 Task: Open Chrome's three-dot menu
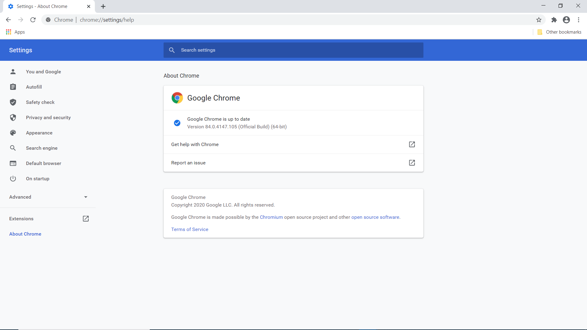(578, 20)
